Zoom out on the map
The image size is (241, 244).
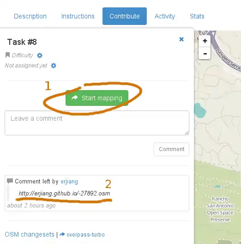point(205,53)
